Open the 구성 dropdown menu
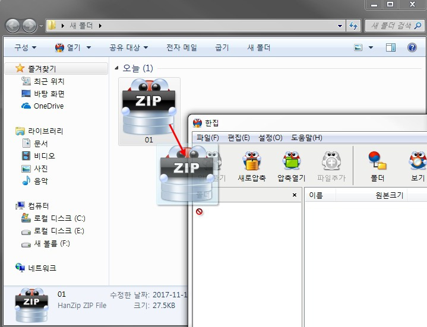 tap(25, 47)
